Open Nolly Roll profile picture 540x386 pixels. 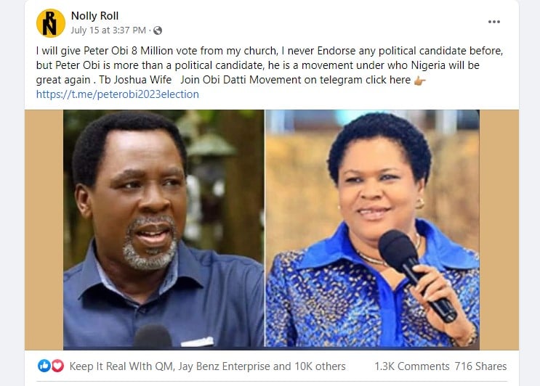[51, 23]
